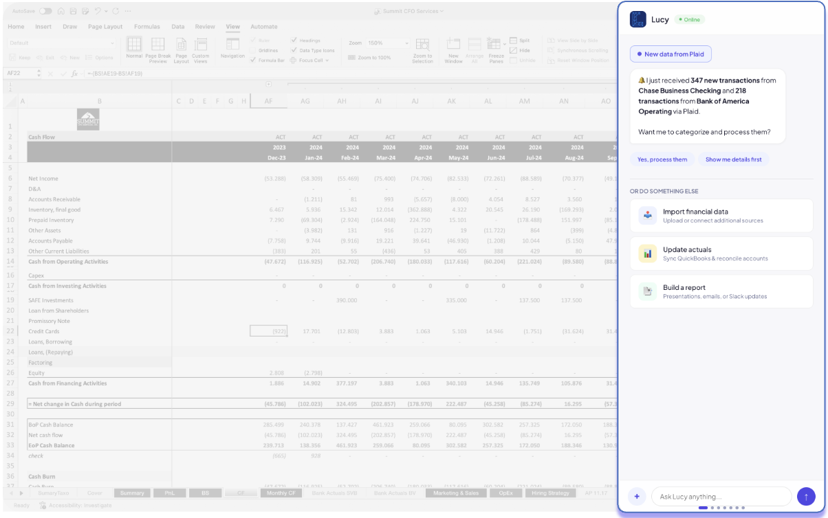This screenshot has width=828, height=518.
Task: Select the Update actuals option in Lucy panel
Action: click(x=721, y=253)
